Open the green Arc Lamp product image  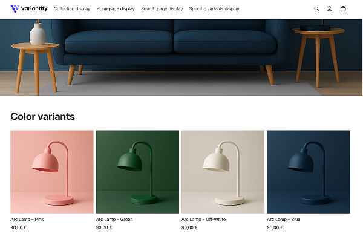pyautogui.click(x=137, y=172)
